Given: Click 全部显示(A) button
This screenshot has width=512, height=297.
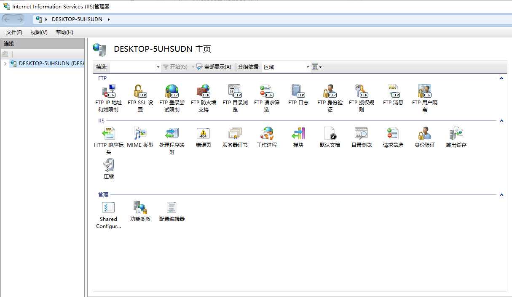Looking at the screenshot, I should click(x=214, y=67).
